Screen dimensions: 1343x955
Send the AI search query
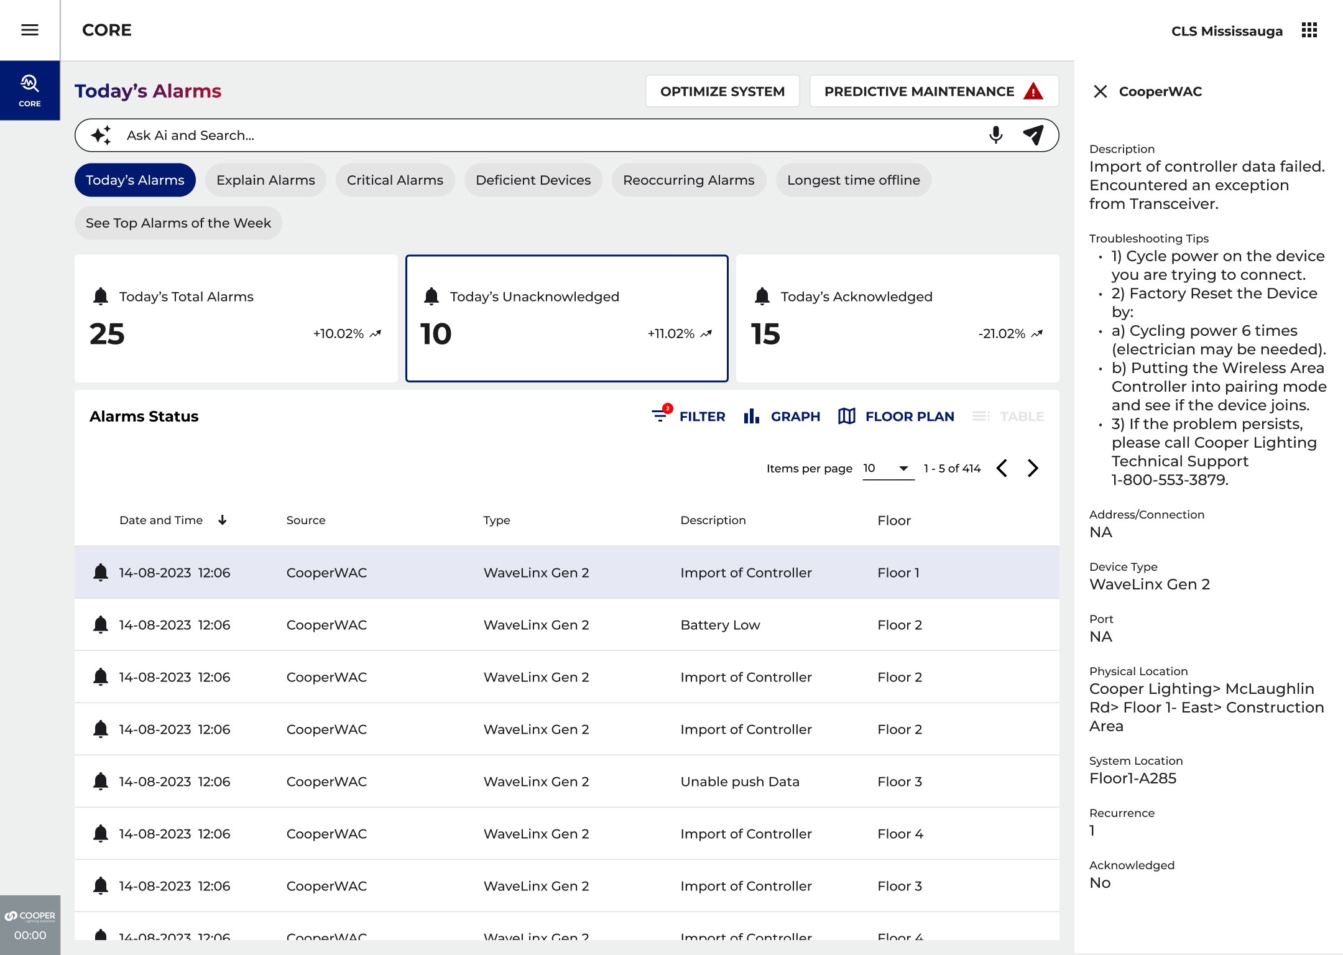point(1033,135)
